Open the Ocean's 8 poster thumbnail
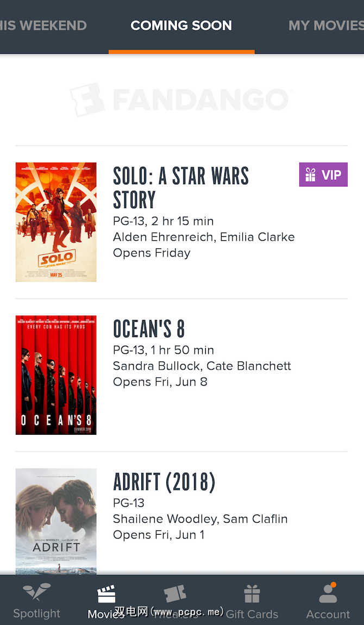The height and width of the screenshot is (625, 364). point(56,375)
